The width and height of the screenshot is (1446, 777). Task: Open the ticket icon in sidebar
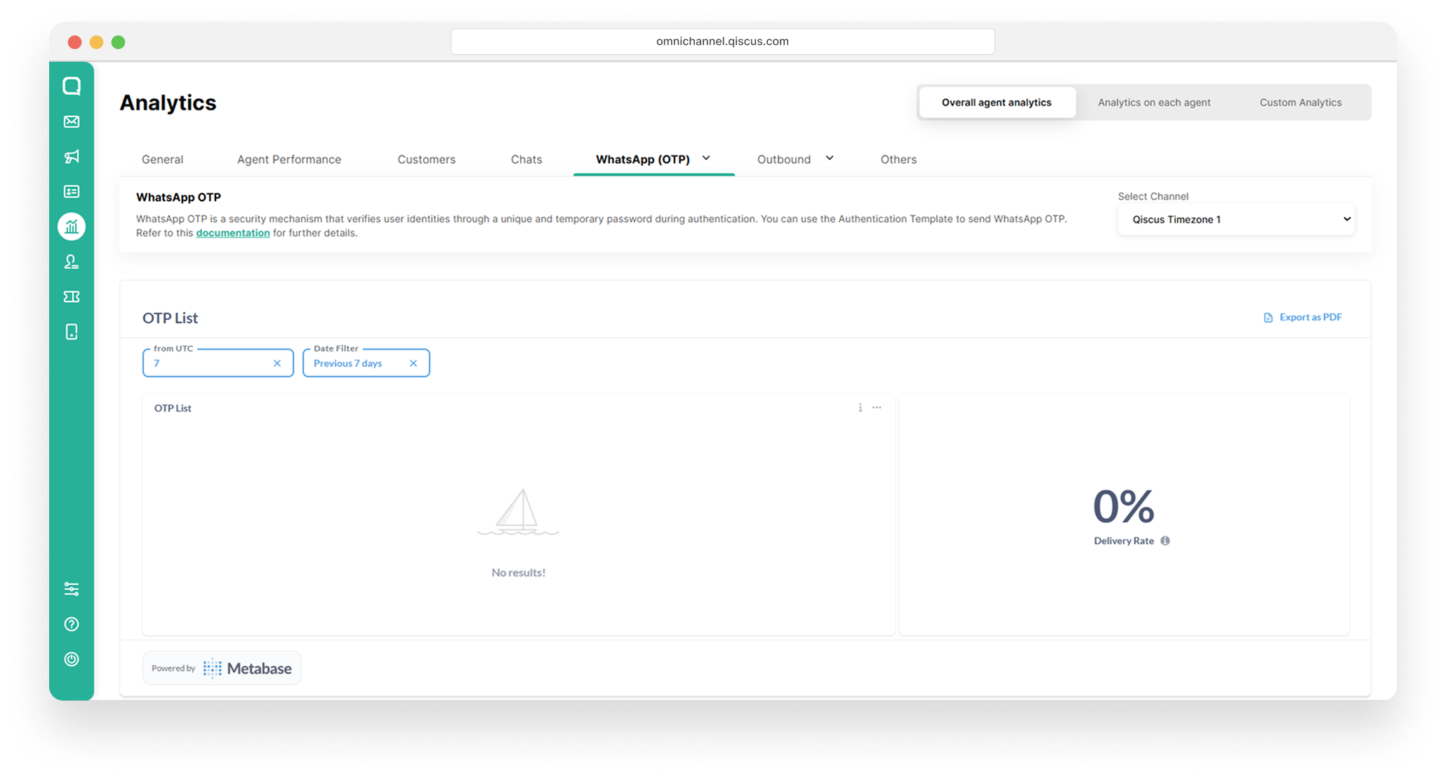72,297
